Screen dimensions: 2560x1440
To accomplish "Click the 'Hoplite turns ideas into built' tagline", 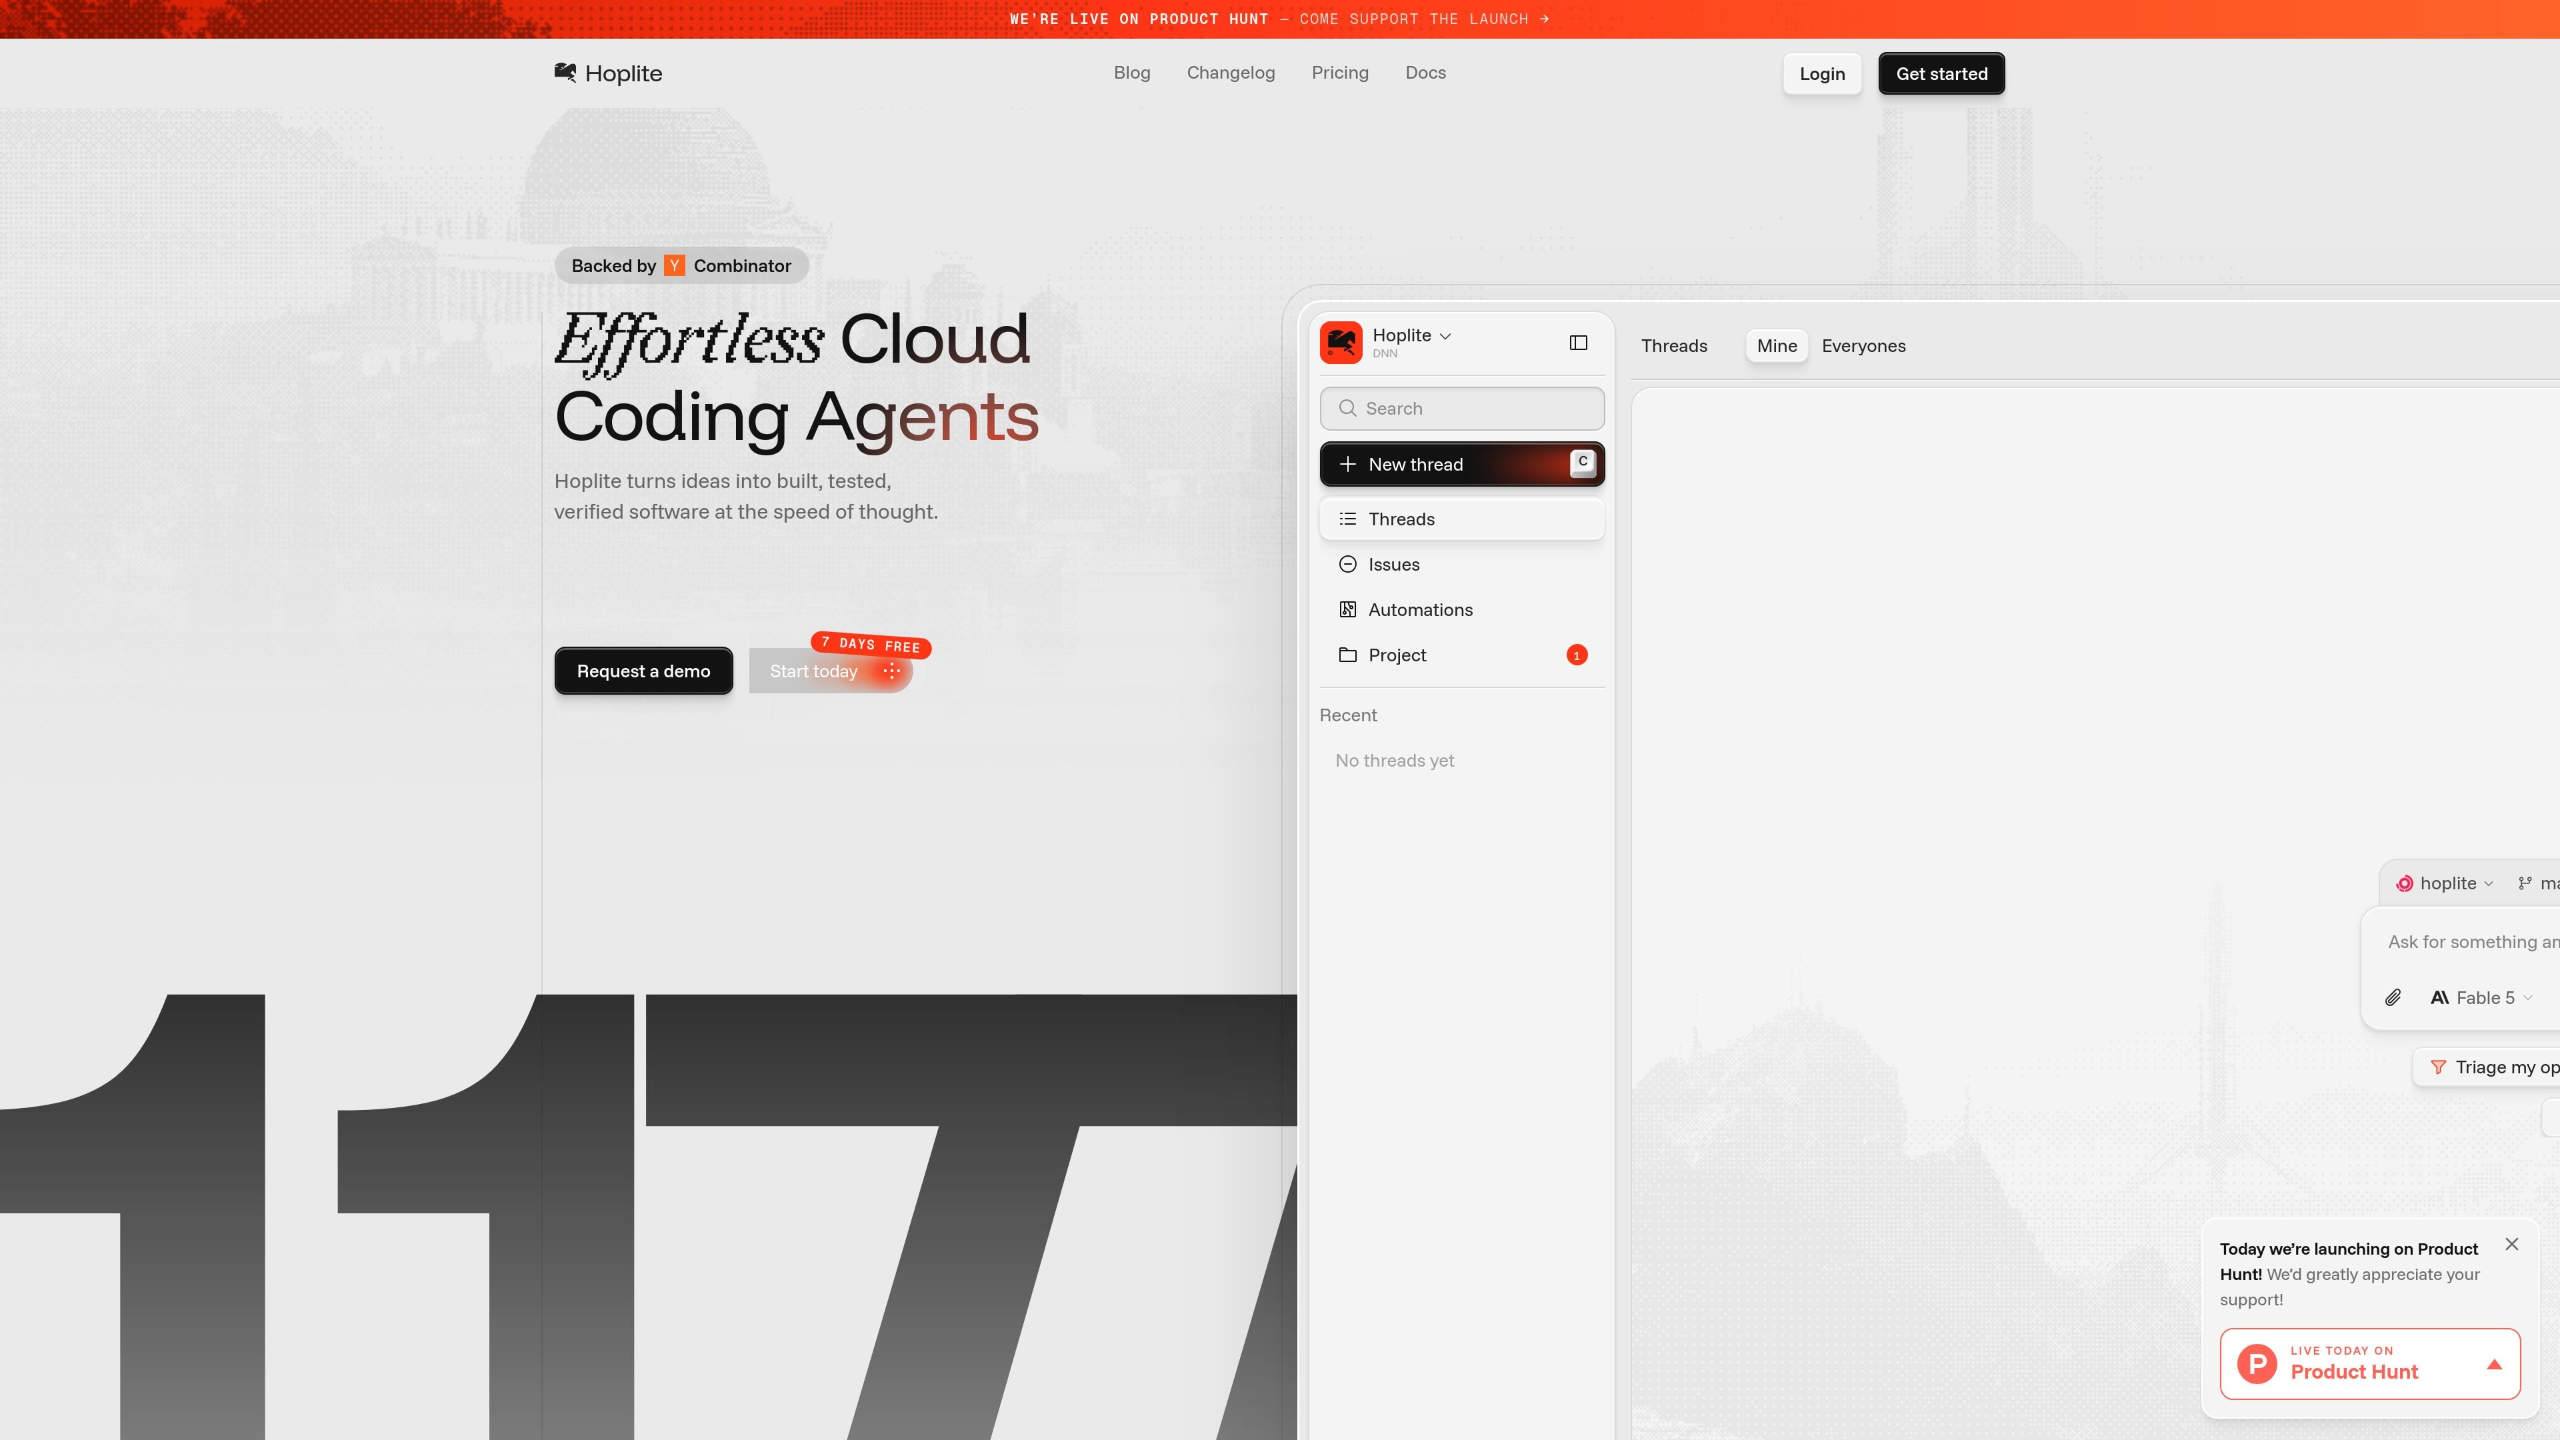I will (x=745, y=497).
